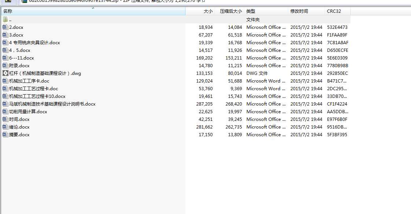
Task: Click the 'DWG 文件' type cell
Action: [x=257, y=73]
